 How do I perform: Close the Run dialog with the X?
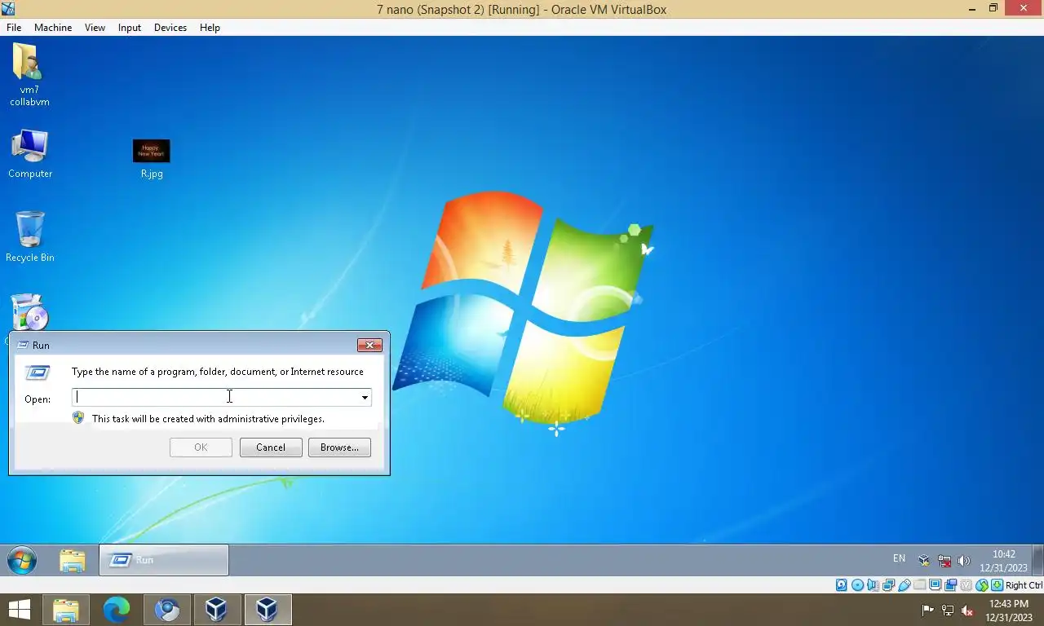pyautogui.click(x=369, y=345)
